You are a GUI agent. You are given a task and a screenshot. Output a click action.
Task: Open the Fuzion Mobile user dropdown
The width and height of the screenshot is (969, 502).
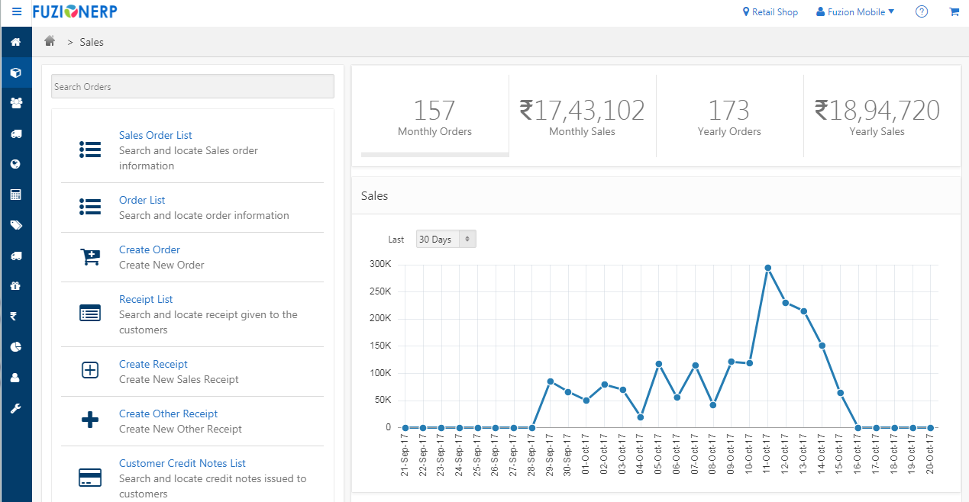pos(854,11)
